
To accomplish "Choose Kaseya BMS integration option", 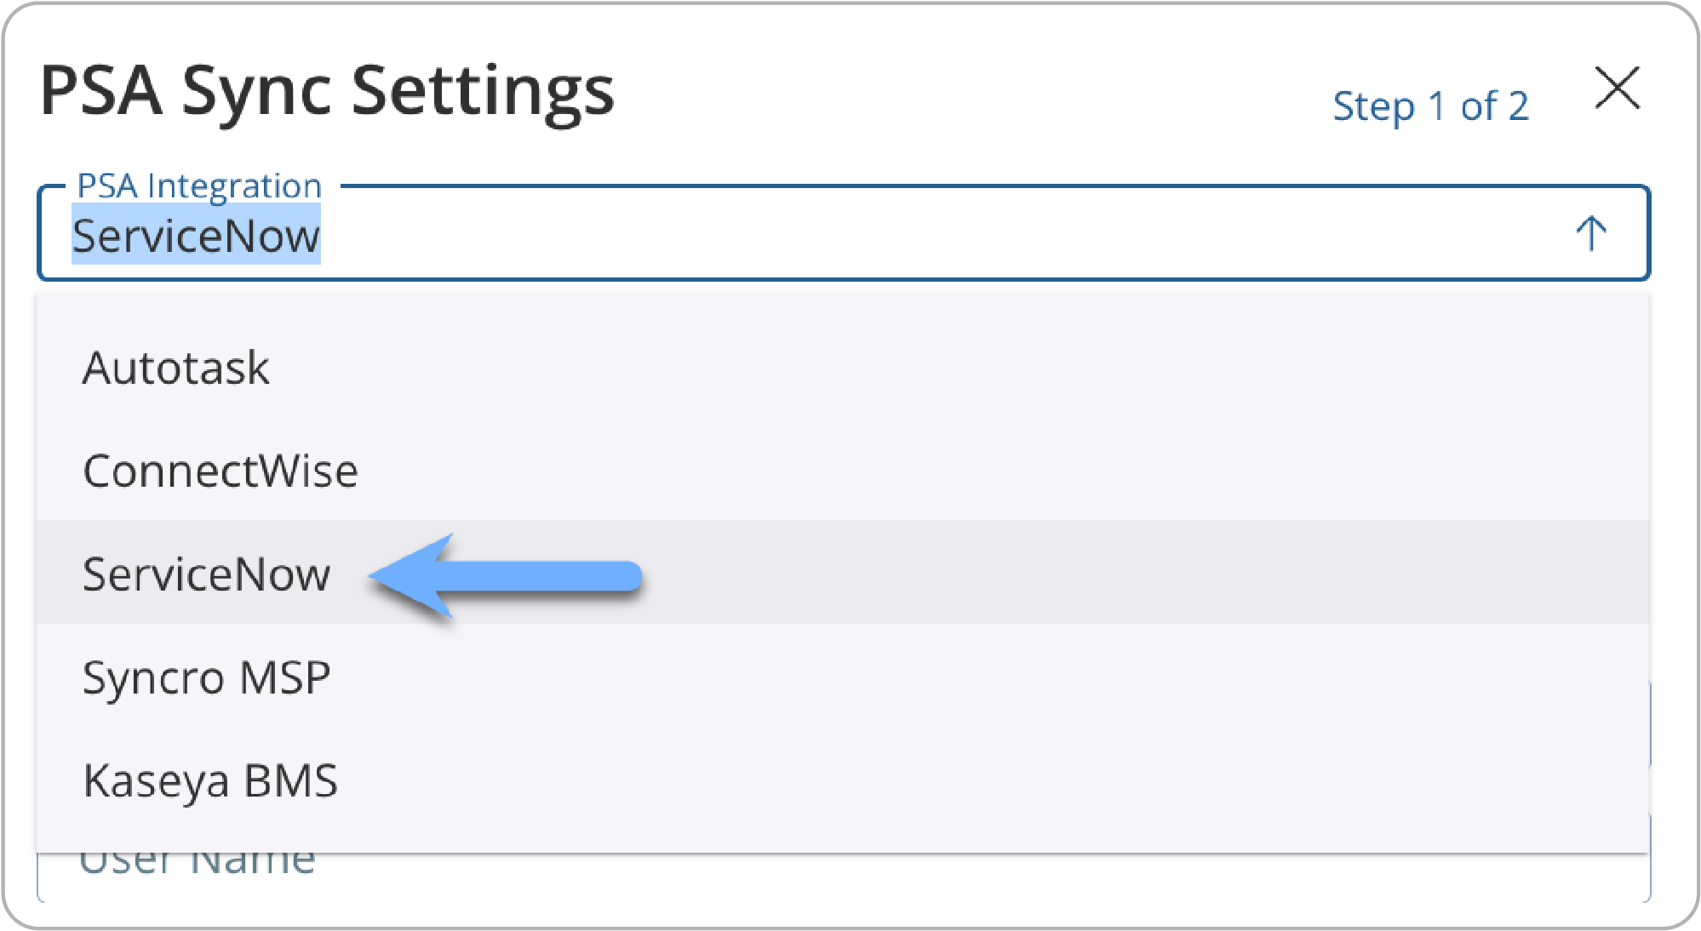I will click(x=210, y=781).
